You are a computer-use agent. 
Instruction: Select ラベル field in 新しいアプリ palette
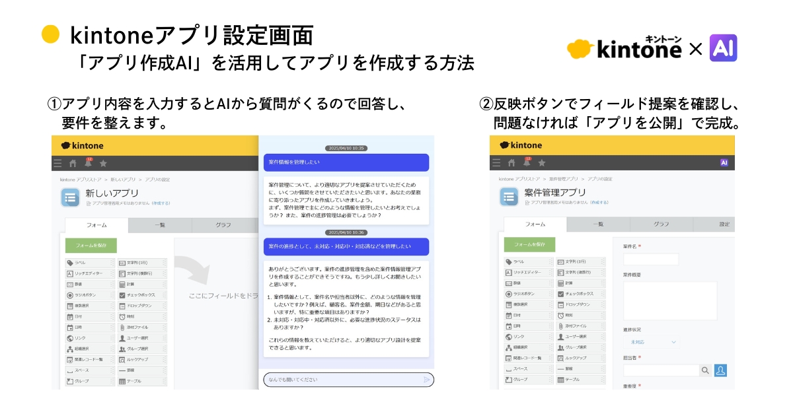point(90,262)
